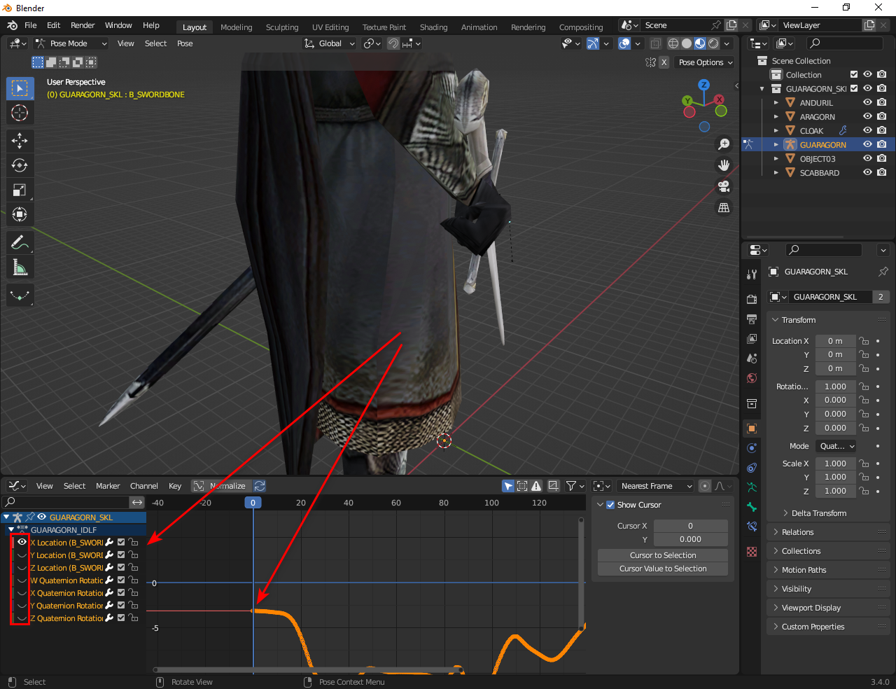Image resolution: width=896 pixels, height=689 pixels.
Task: Select the ANDURIL object in the outliner
Action: pos(816,103)
